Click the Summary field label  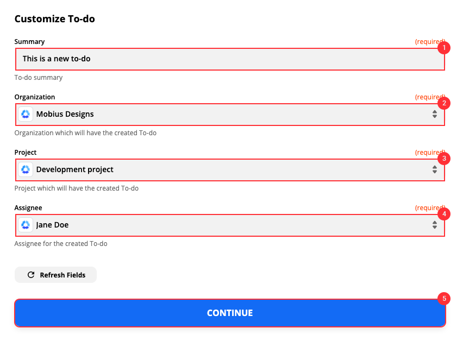coord(29,42)
